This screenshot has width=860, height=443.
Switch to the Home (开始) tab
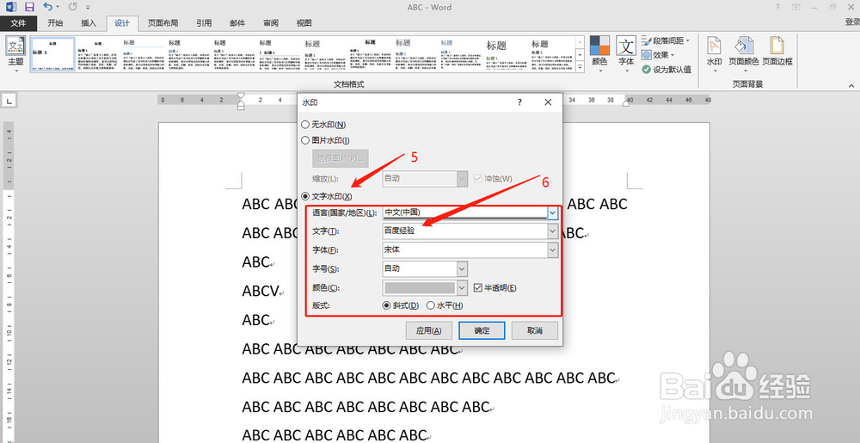55,23
